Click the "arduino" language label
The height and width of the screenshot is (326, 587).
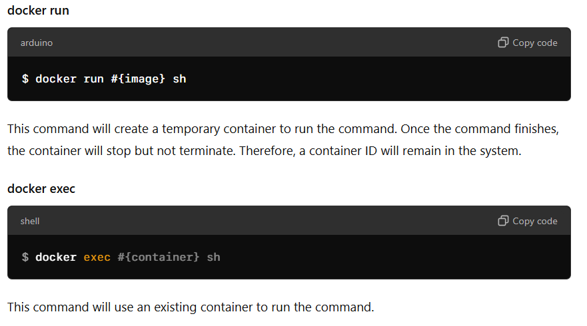point(37,43)
